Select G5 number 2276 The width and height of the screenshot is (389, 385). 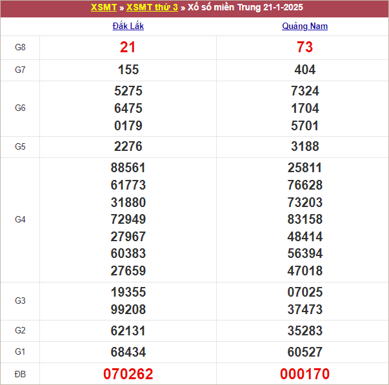point(128,146)
